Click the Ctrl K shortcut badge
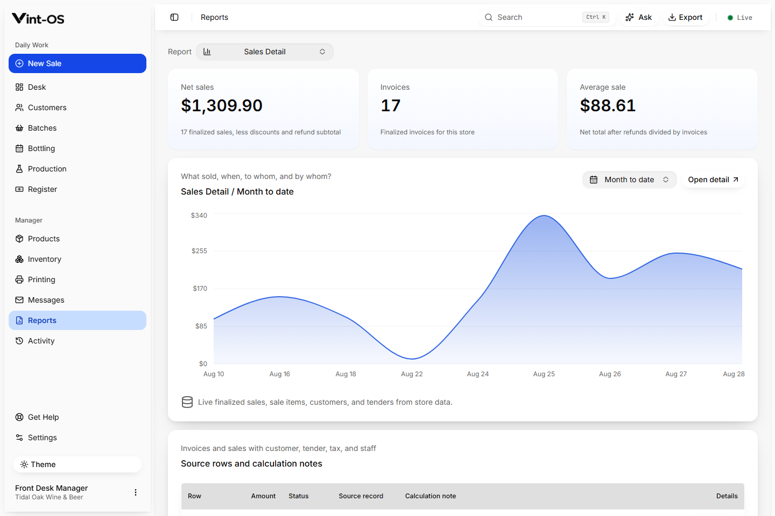The height and width of the screenshot is (516, 775). click(x=596, y=17)
